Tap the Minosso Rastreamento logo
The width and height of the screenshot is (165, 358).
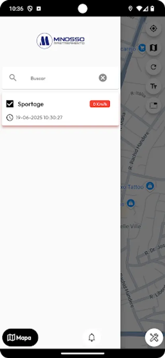click(x=60, y=41)
